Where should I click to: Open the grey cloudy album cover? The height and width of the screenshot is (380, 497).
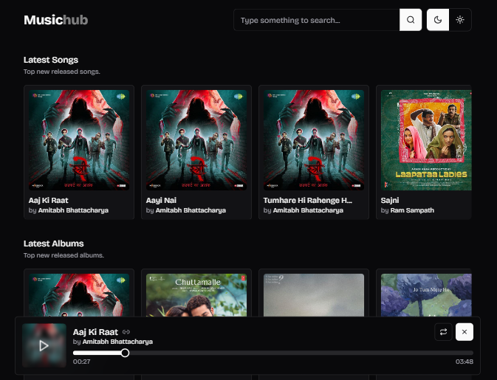tap(314, 295)
